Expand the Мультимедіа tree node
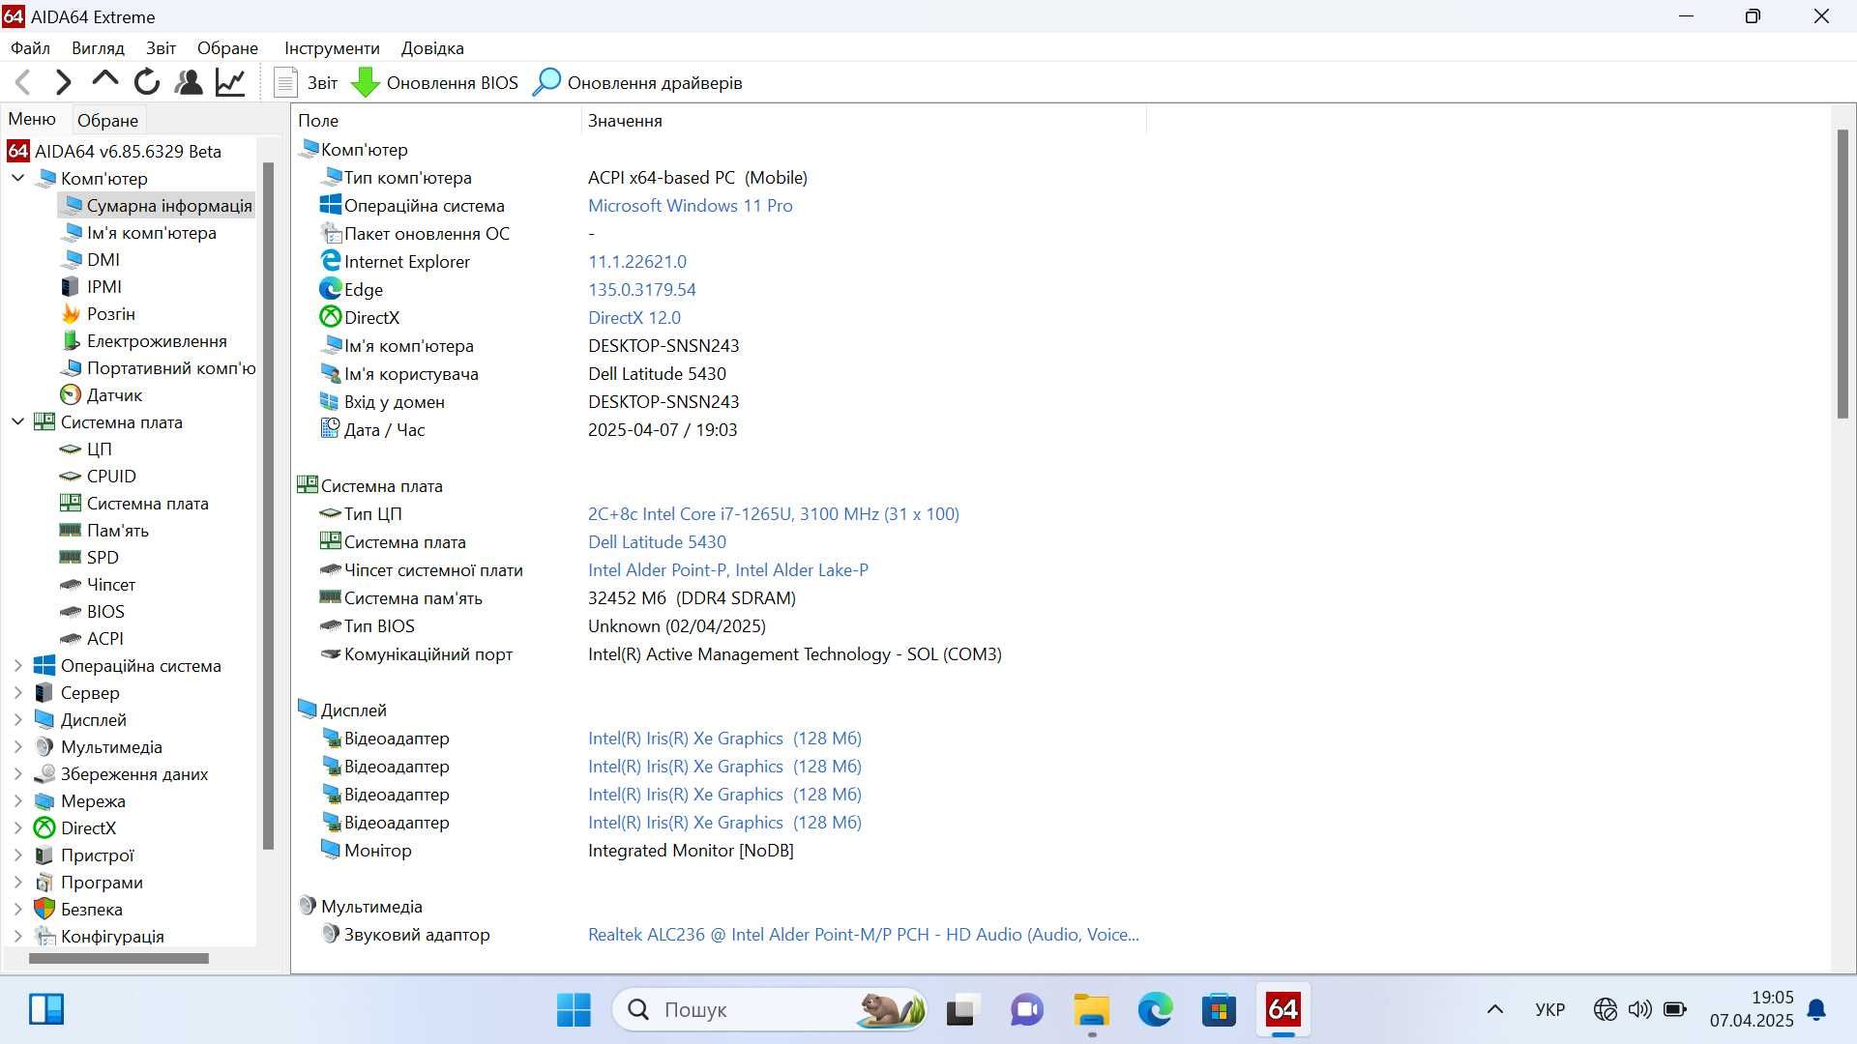Viewport: 1857px width, 1044px height. pyautogui.click(x=17, y=746)
